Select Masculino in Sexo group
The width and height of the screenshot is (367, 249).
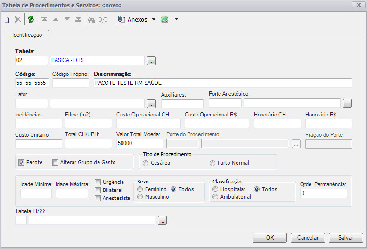point(140,197)
